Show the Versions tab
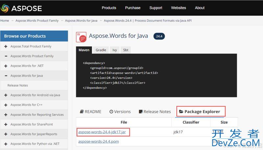 click(x=120, y=112)
